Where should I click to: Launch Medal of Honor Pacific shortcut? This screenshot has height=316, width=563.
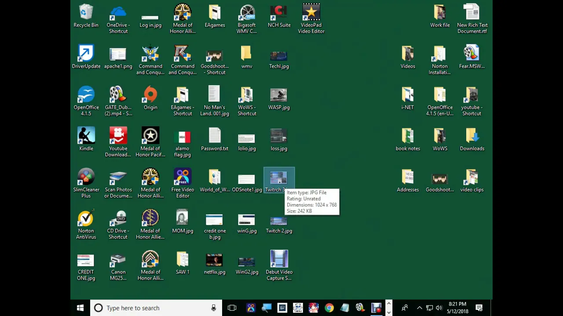click(x=150, y=143)
